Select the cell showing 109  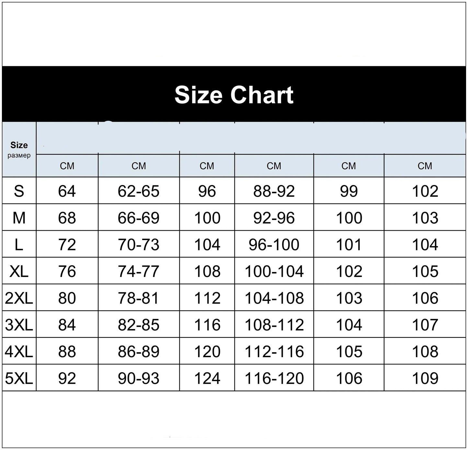pos(425,378)
